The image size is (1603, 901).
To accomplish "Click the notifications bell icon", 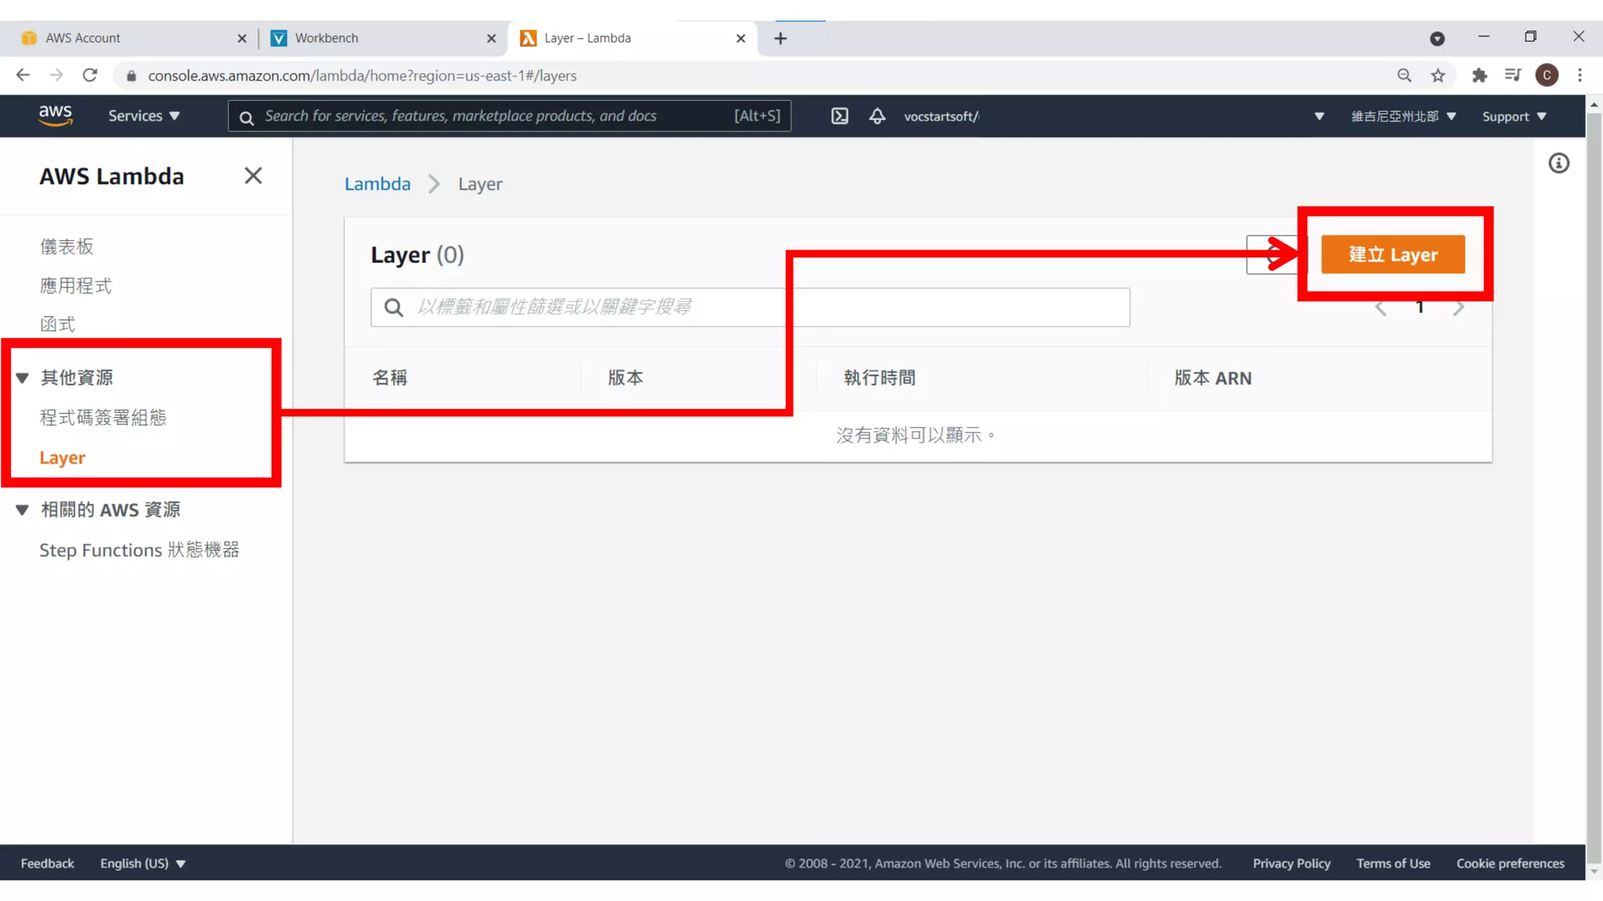I will pos(877,116).
